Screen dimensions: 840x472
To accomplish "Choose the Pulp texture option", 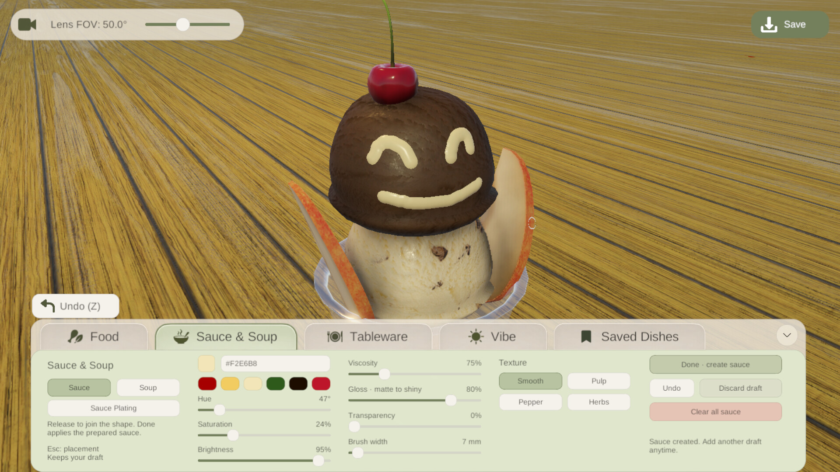I will (598, 381).
